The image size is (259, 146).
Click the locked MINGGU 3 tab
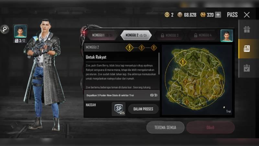point(169,35)
